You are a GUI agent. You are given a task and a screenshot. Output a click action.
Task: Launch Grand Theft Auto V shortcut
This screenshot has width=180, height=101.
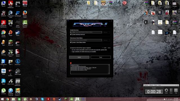click(x=11, y=53)
